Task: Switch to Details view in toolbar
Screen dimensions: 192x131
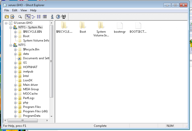Action: pos(45,17)
